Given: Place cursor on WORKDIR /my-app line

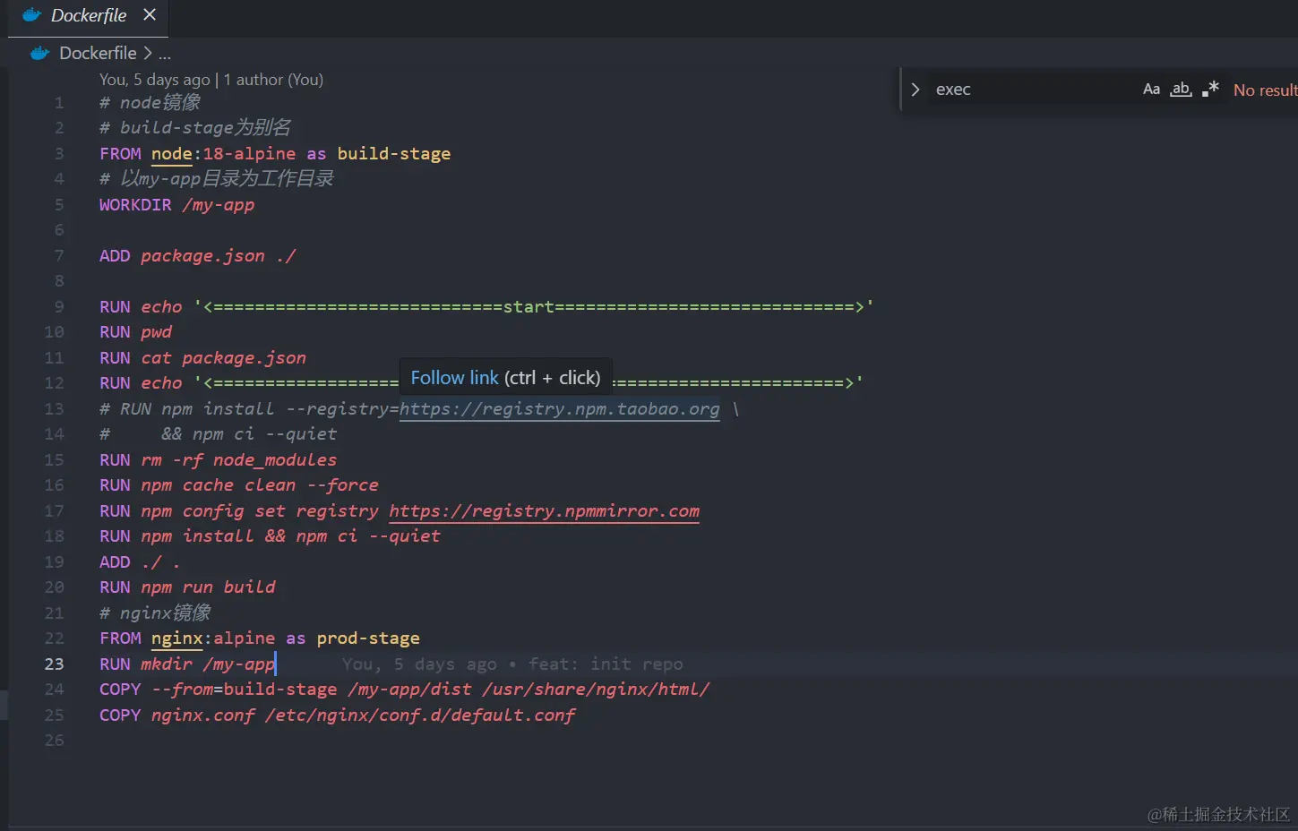Looking at the screenshot, I should (x=177, y=205).
